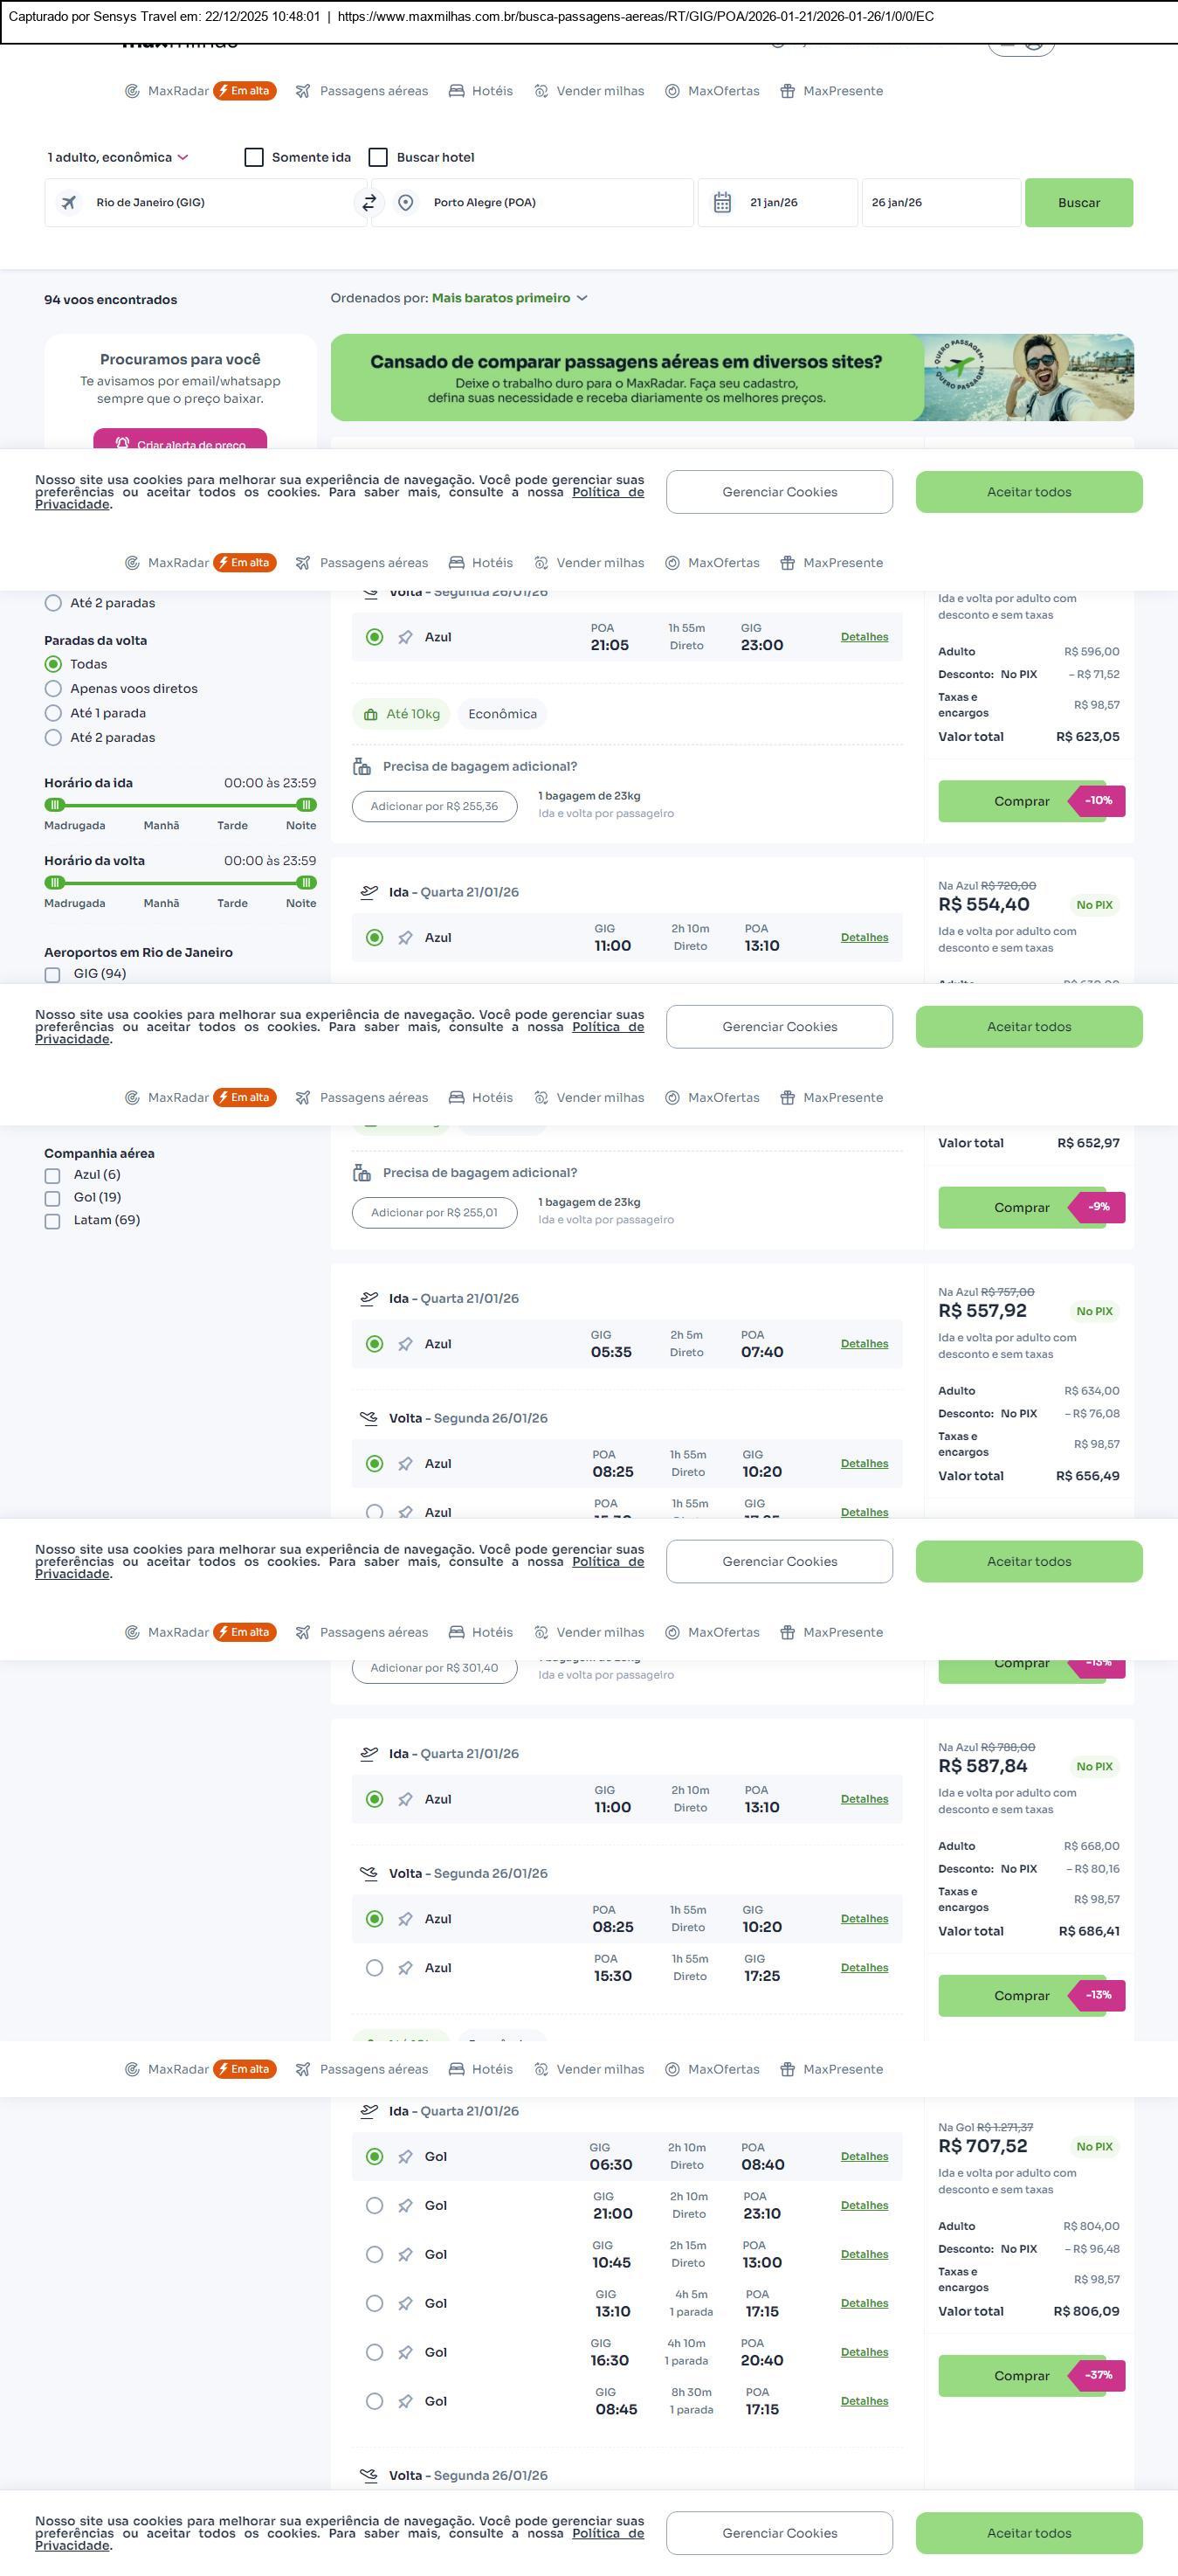The image size is (1178, 2576).
Task: Click the left handle of 'Horário da ida' slider
Action: pos(55,805)
